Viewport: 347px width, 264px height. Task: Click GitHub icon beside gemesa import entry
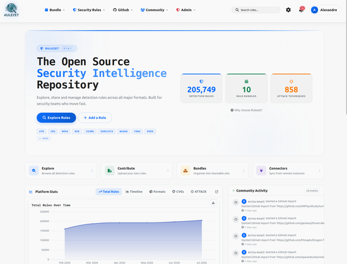coord(236,219)
